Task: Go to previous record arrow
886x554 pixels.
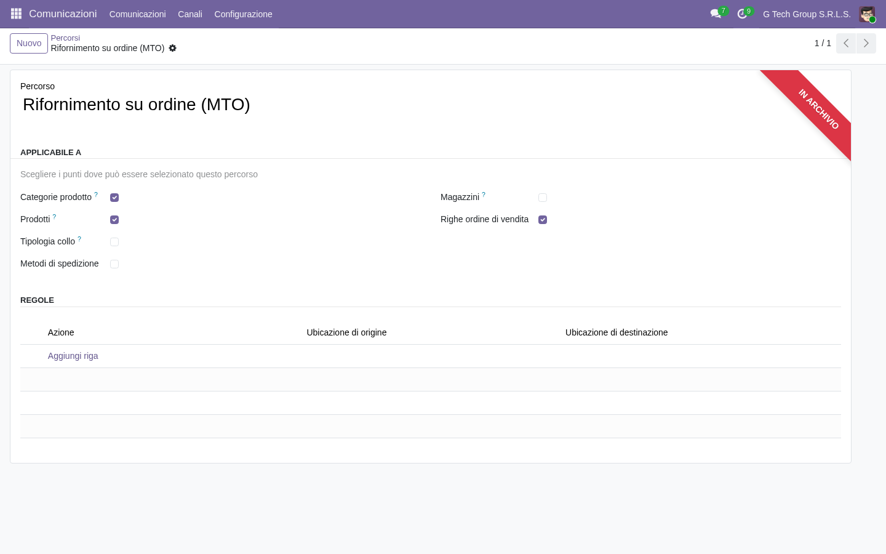Action: coord(846,43)
